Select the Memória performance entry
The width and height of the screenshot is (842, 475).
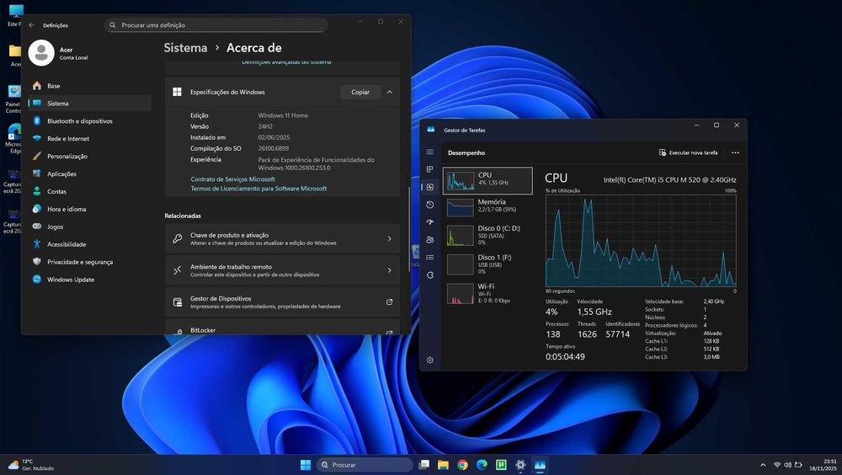tap(488, 206)
